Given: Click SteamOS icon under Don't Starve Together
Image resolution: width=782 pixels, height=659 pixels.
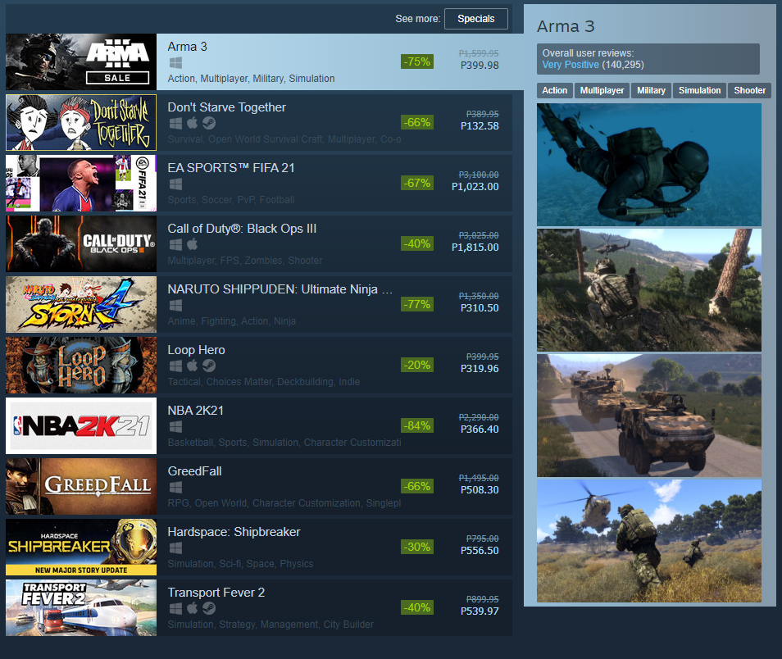Looking at the screenshot, I should [209, 123].
